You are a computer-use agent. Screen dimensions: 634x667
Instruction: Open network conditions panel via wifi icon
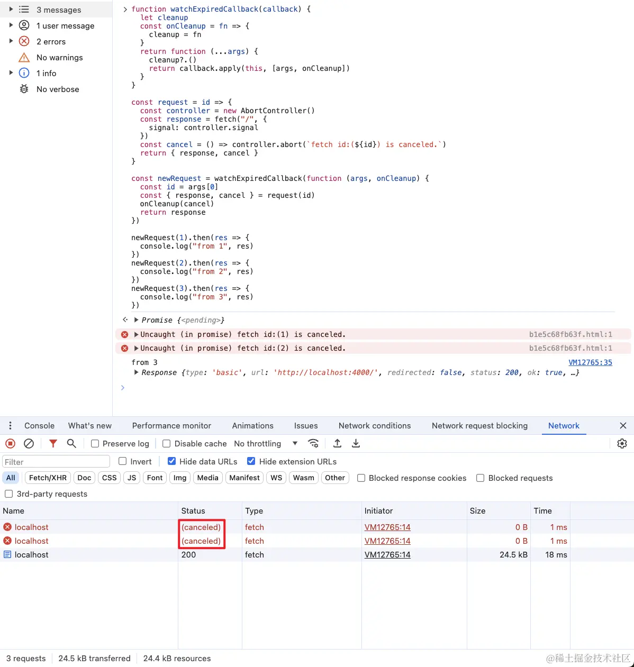click(313, 443)
